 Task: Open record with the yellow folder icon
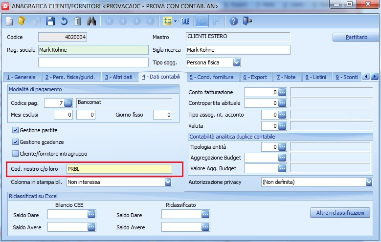point(22,21)
